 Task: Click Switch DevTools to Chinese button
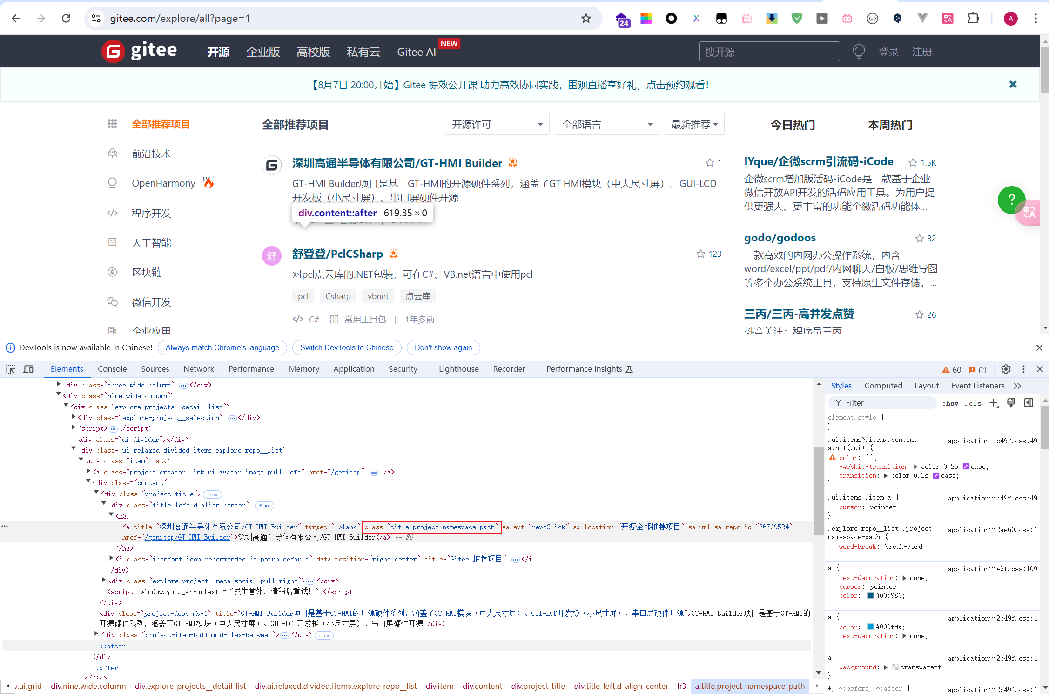coord(347,347)
